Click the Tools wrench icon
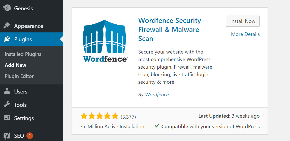Screen dimensions: 290x141 point(7,105)
